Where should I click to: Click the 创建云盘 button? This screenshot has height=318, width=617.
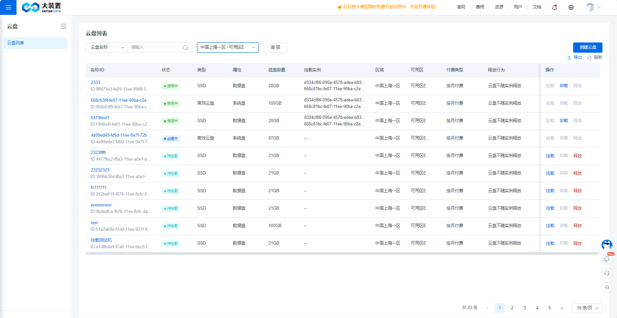pos(588,47)
